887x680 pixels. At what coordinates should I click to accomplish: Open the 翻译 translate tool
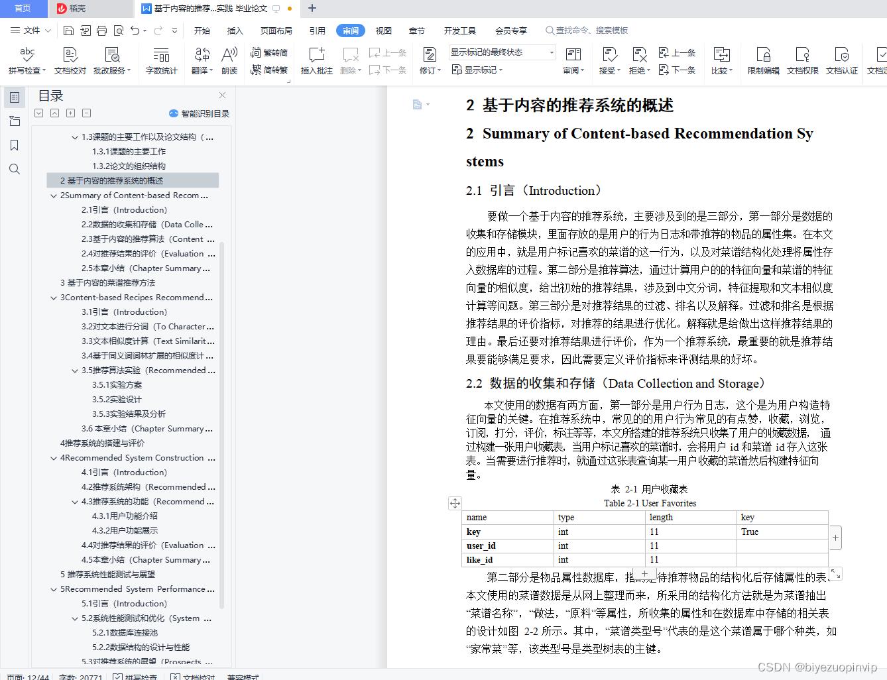(x=202, y=60)
